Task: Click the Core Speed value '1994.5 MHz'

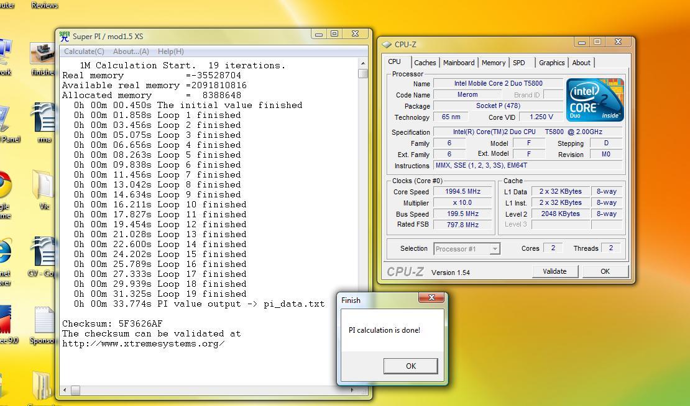Action: click(462, 191)
